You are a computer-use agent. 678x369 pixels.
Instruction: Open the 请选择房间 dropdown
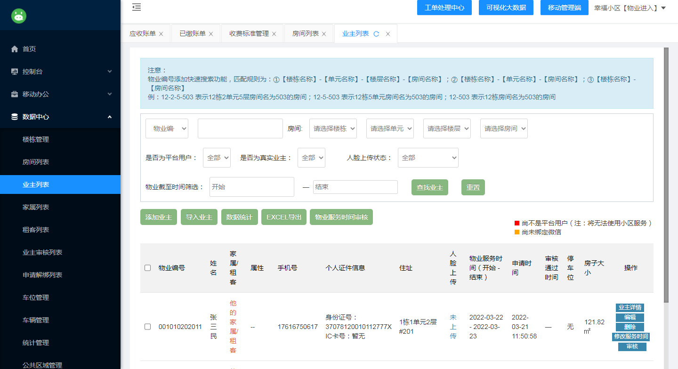[504, 128]
